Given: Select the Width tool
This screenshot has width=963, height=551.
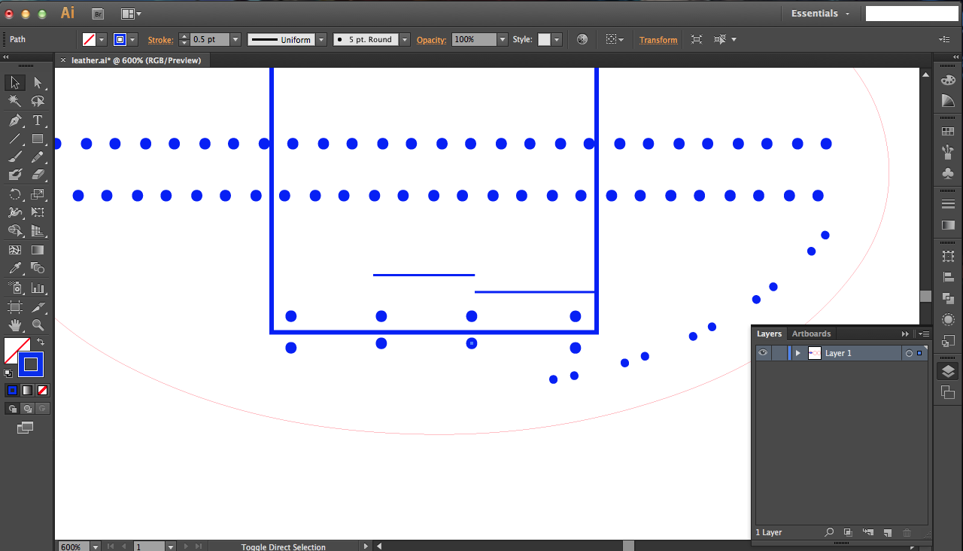Looking at the screenshot, I should click(15, 212).
